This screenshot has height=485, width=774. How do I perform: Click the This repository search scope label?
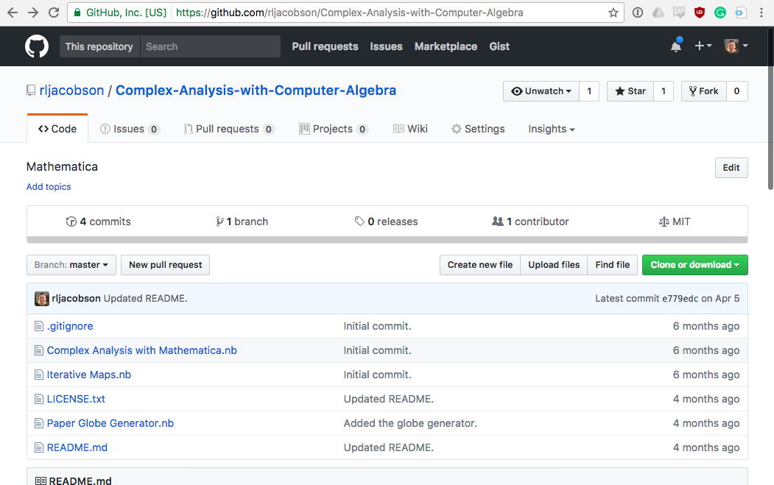point(99,46)
